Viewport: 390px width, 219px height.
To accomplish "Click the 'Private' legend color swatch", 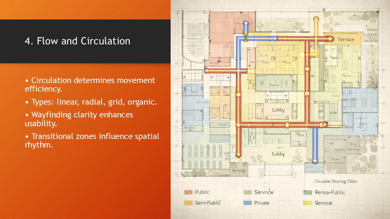I will click(247, 203).
